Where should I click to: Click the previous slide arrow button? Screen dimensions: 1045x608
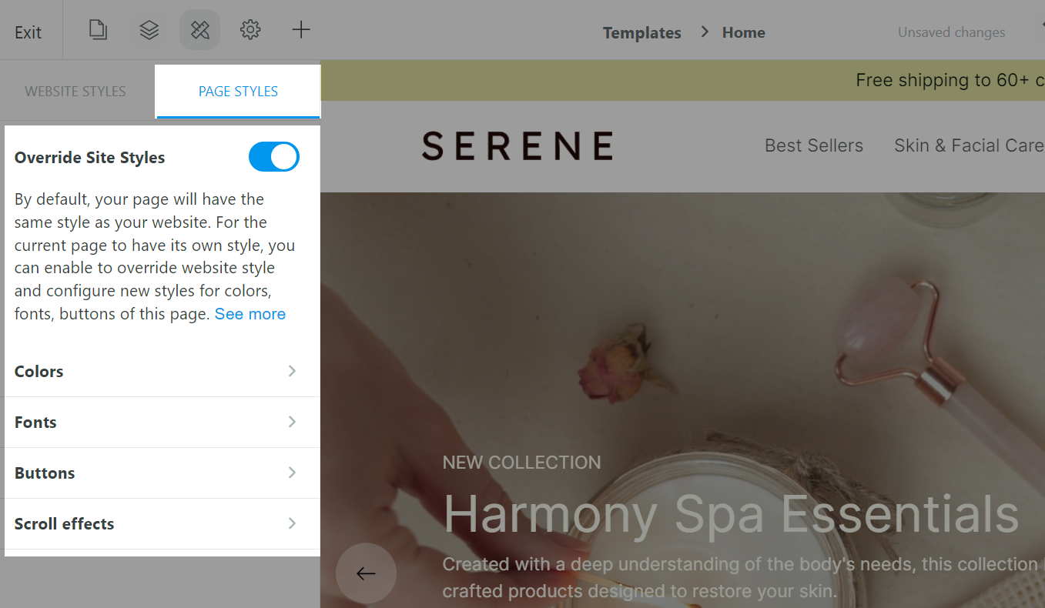pyautogui.click(x=366, y=573)
